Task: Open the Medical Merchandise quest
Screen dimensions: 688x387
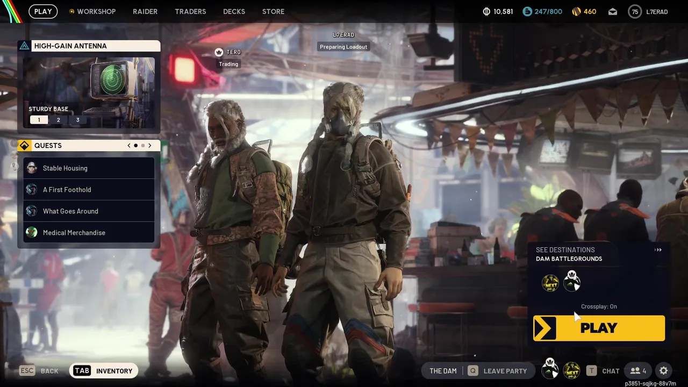Action: click(x=89, y=233)
